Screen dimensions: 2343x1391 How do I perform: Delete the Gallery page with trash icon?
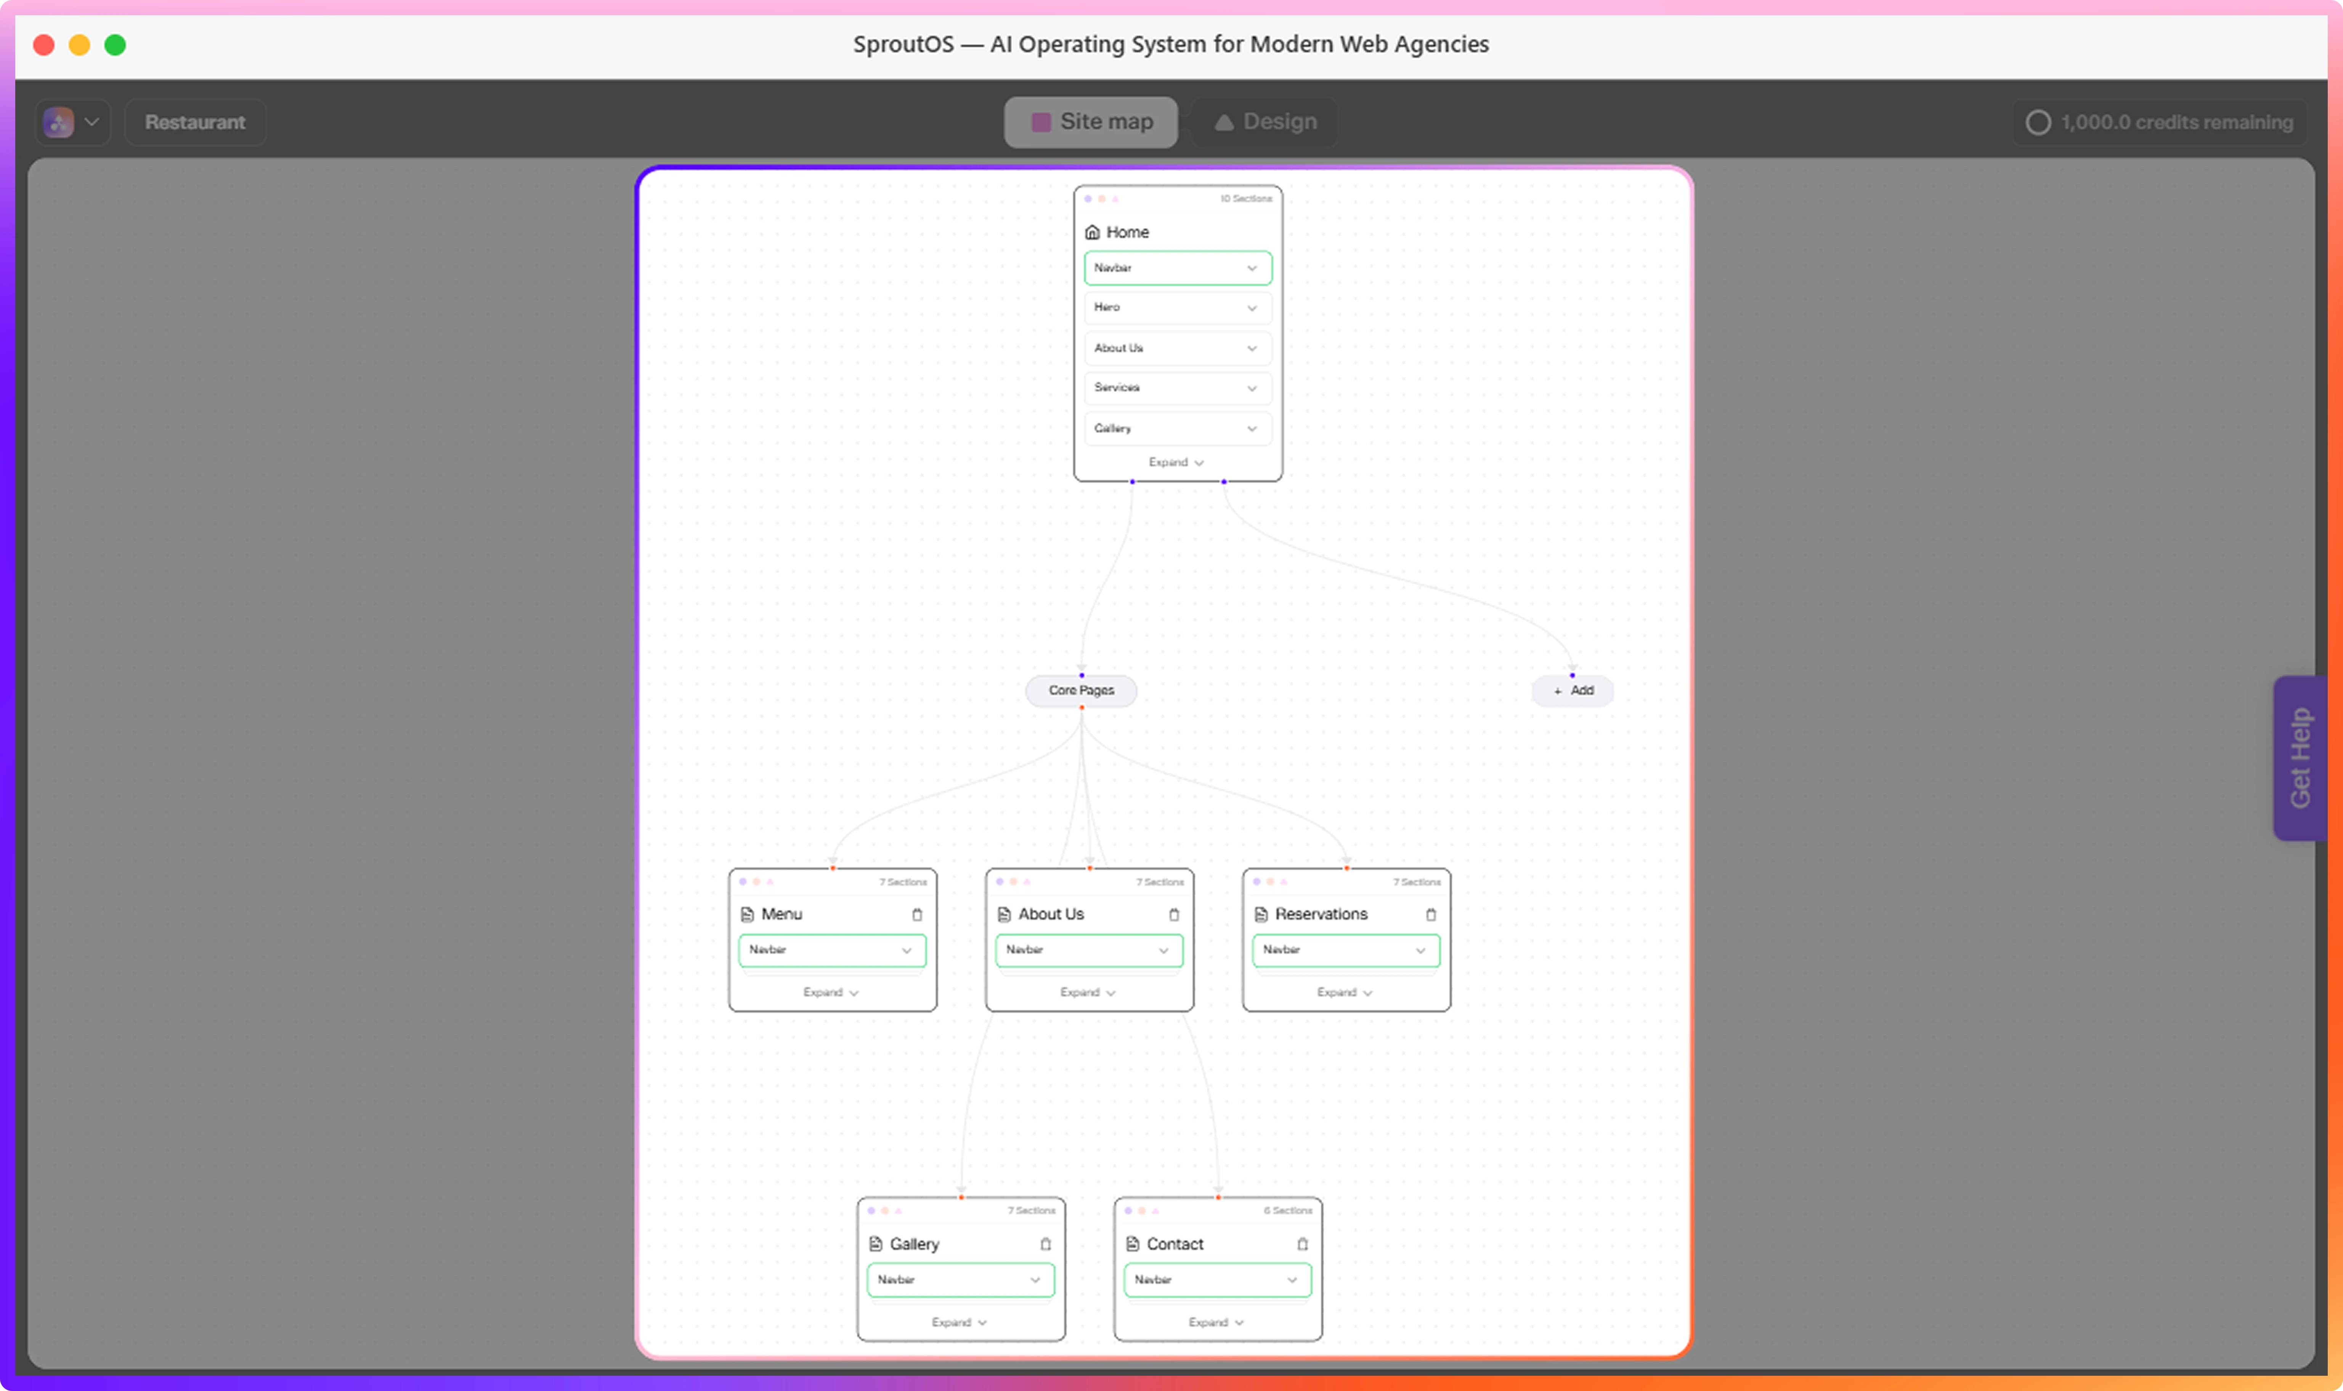pyautogui.click(x=1045, y=1244)
